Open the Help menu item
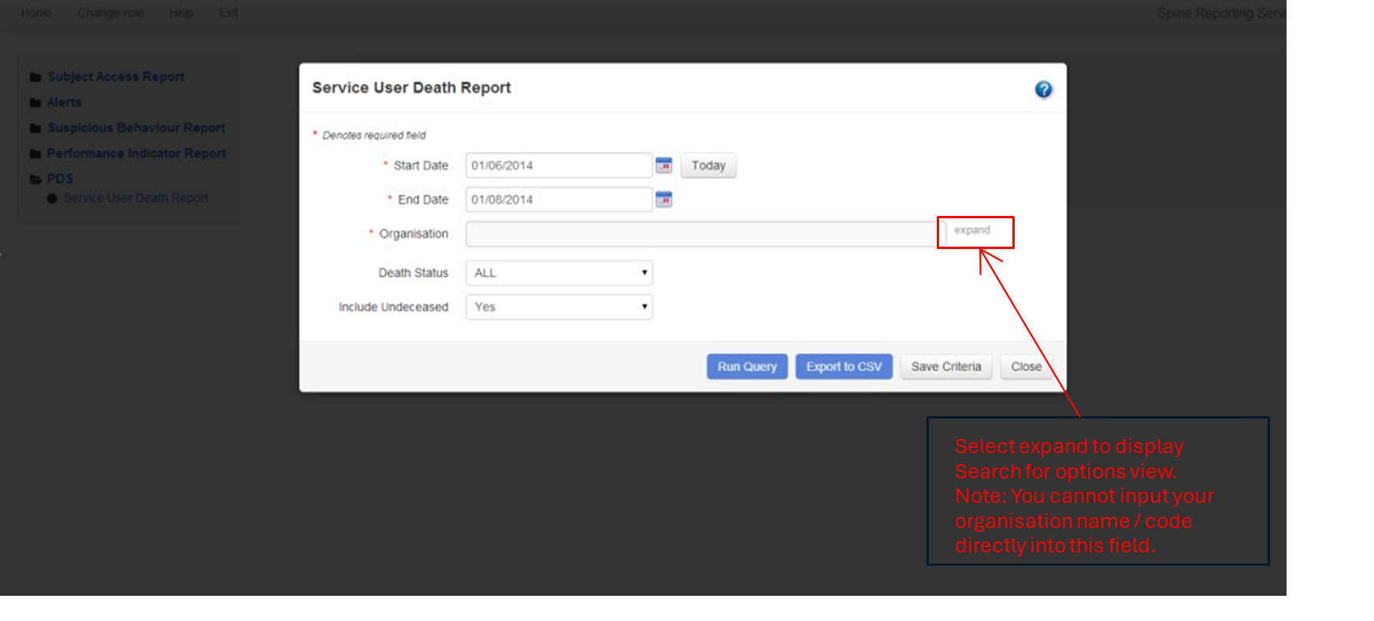The width and height of the screenshot is (1374, 621). 181,13
